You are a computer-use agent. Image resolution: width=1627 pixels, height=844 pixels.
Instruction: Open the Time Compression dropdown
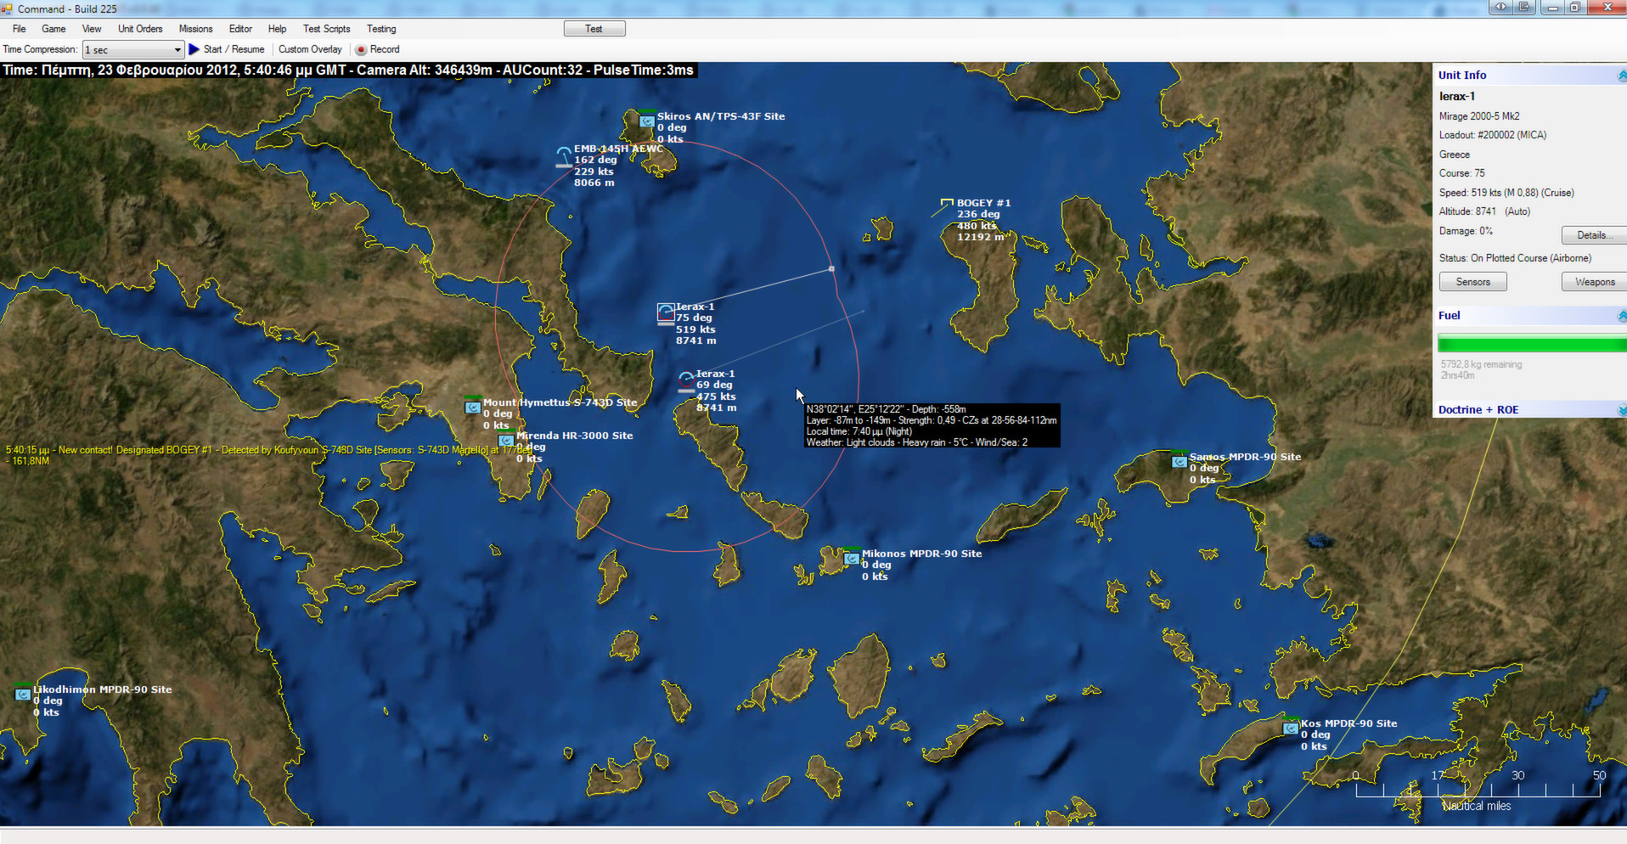(x=177, y=49)
